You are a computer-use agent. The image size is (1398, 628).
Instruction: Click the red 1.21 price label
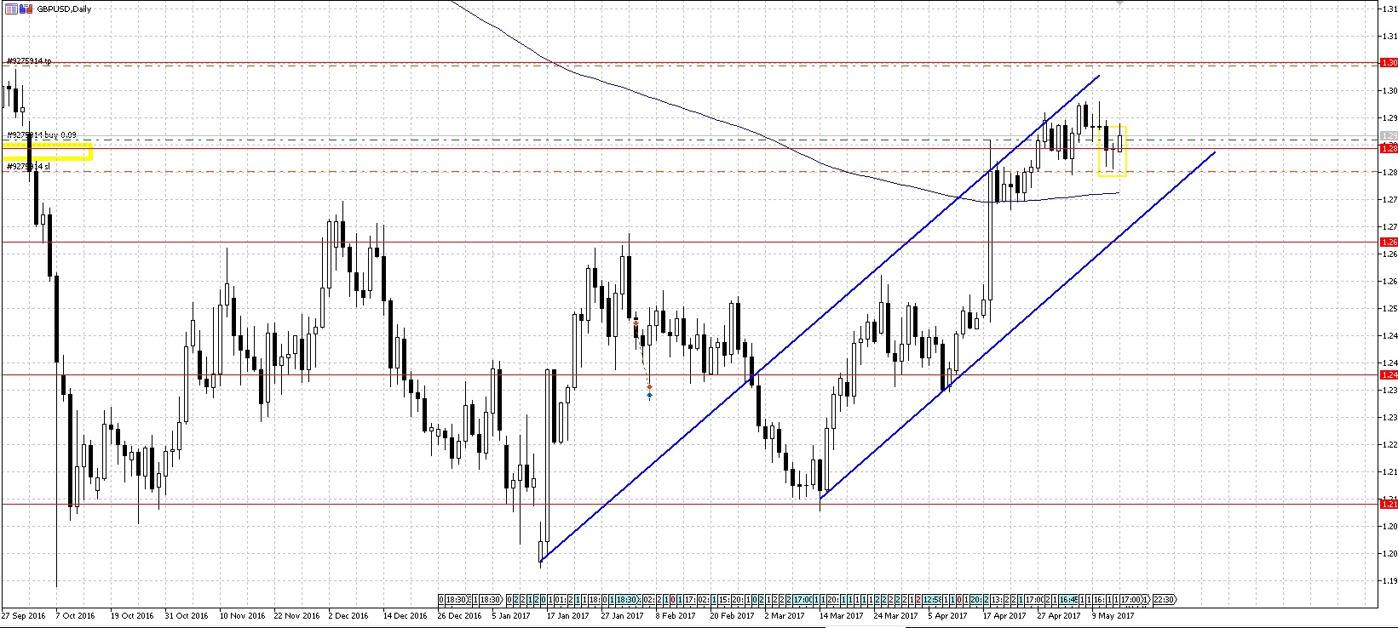1389,505
